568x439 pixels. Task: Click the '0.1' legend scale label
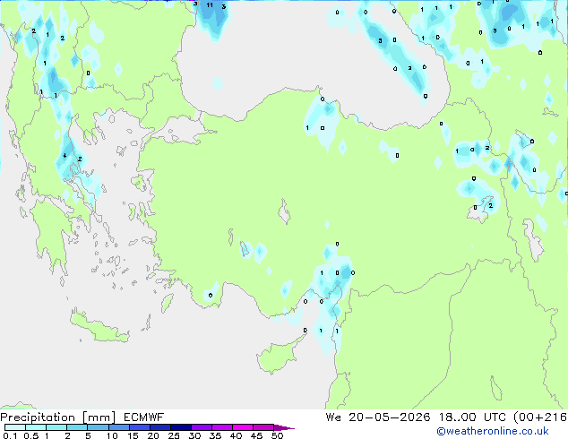[x=10, y=435]
